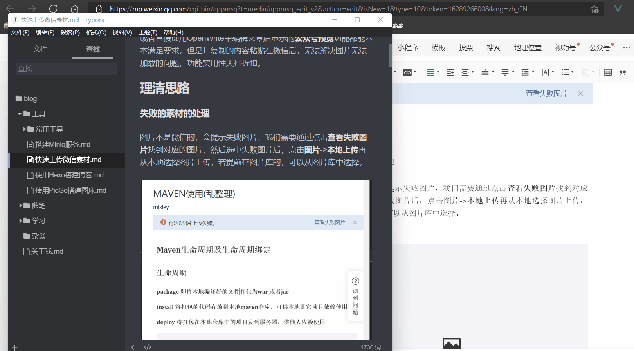Click the browser forward arrow
Screen dimensions: 634x351
[x=32, y=9]
